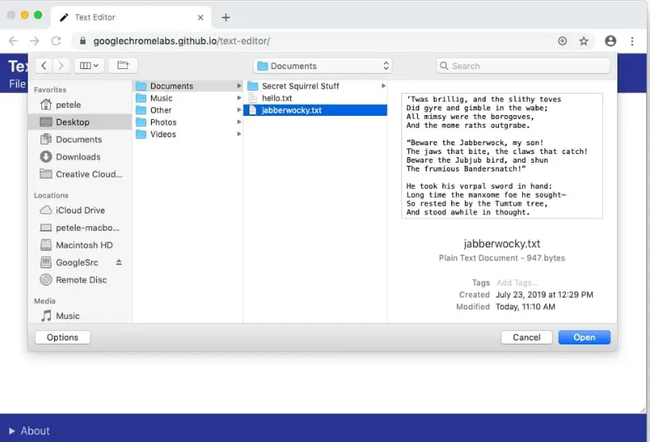Go back in file dialog history
This screenshot has height=442, width=650.
44,65
